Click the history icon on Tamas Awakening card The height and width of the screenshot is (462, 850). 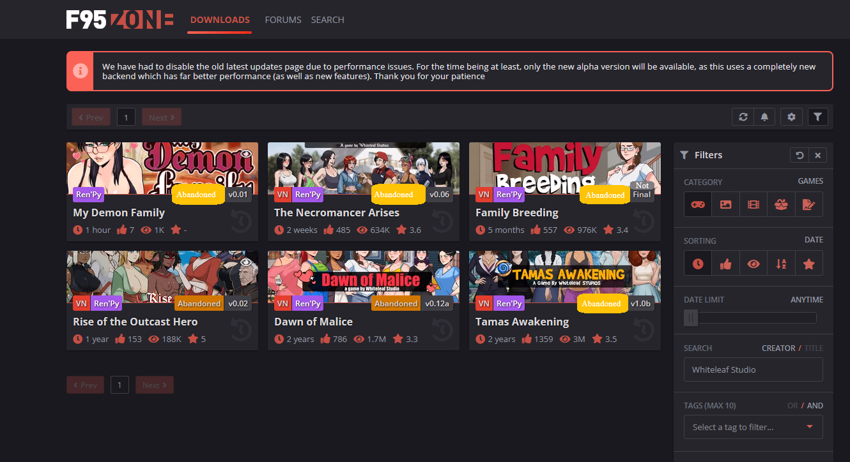pyautogui.click(x=644, y=330)
